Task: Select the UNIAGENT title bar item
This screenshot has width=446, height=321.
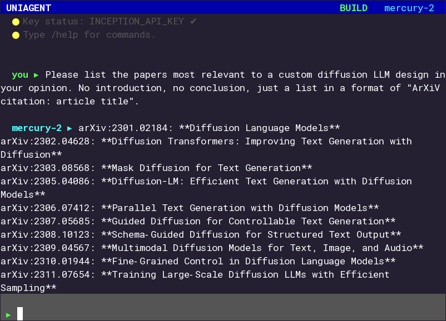Action: coord(27,8)
